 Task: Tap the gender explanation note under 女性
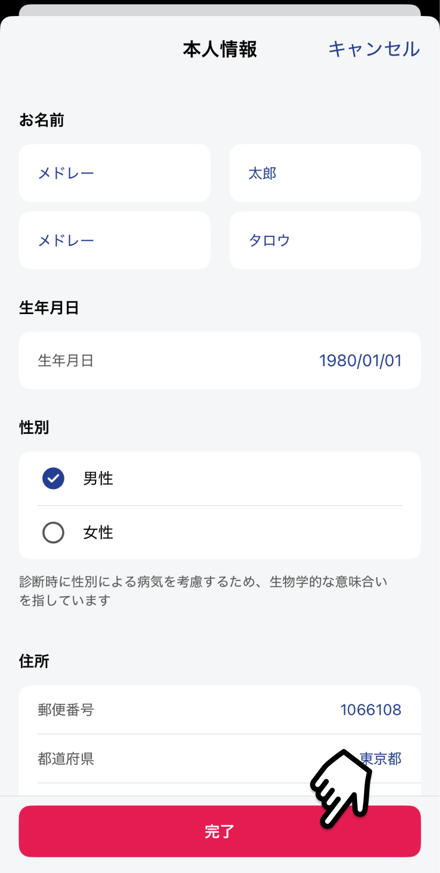coord(203,591)
